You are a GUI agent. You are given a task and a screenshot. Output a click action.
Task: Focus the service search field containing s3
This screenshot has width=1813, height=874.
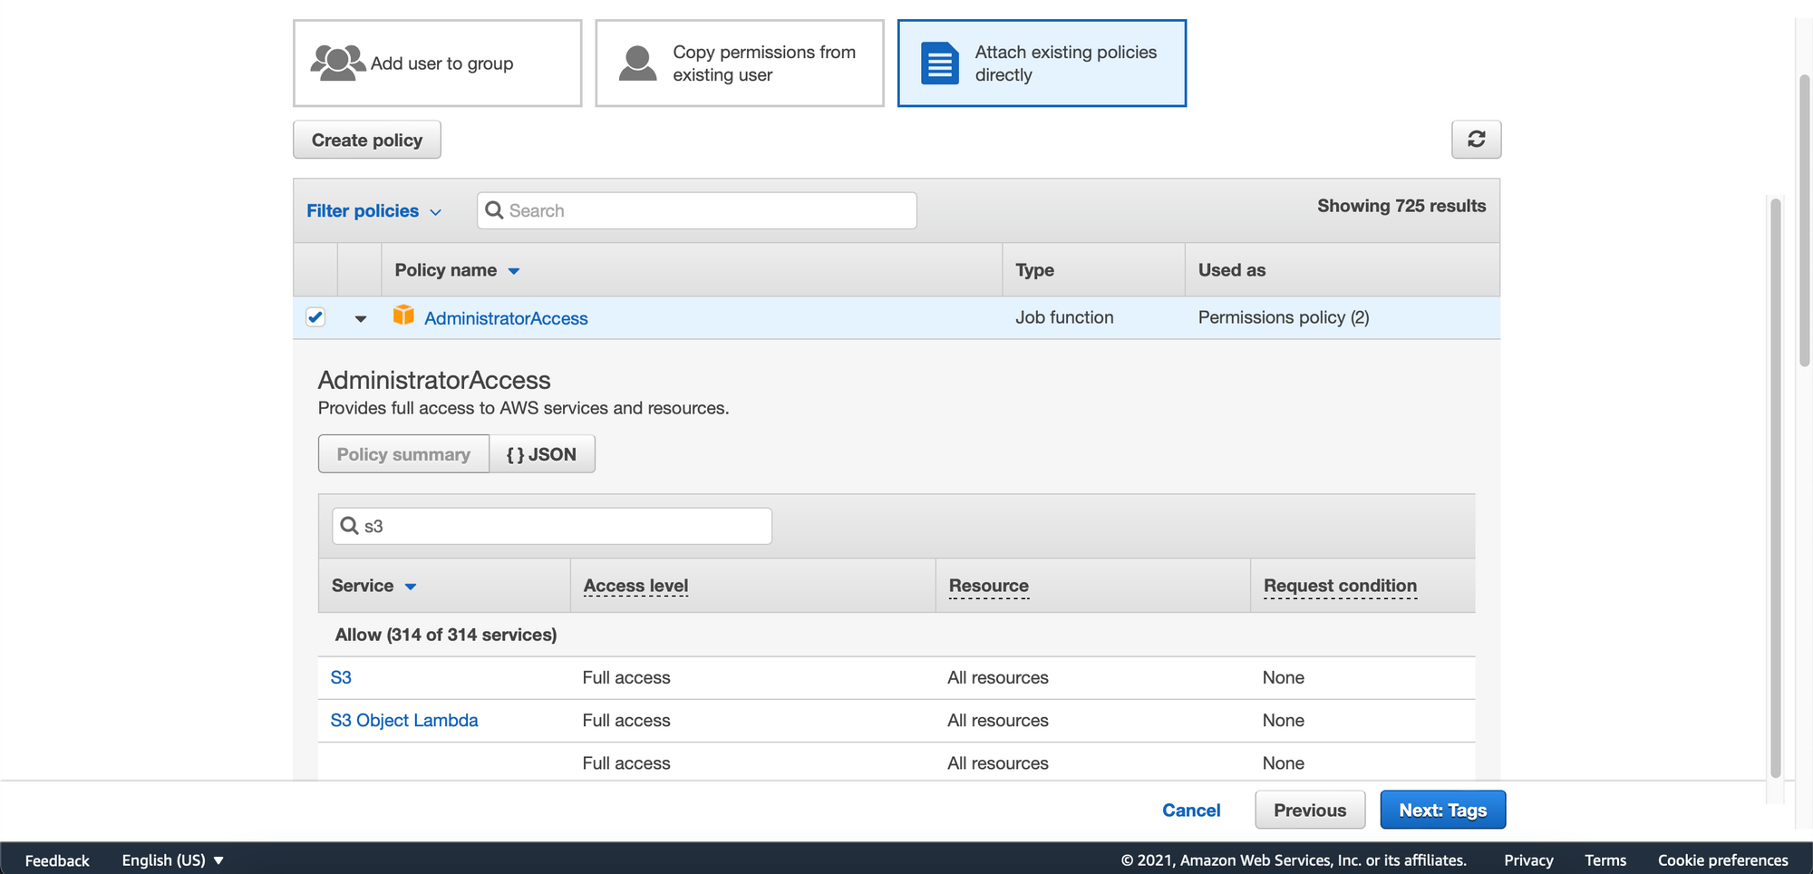pyautogui.click(x=551, y=526)
